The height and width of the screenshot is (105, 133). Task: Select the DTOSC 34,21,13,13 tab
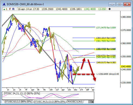[x=50, y=101]
